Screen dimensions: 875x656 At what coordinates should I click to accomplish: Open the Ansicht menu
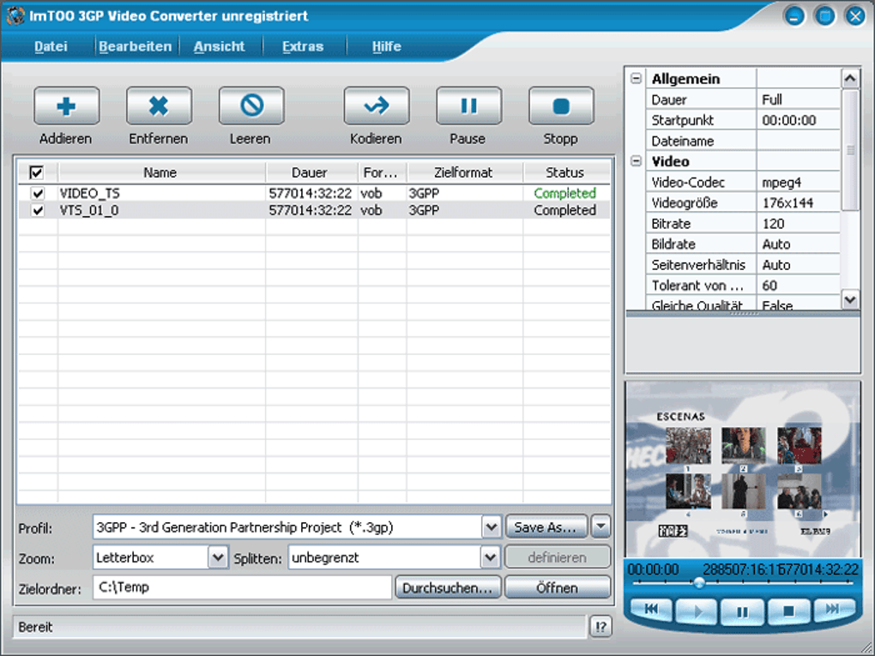tap(220, 46)
